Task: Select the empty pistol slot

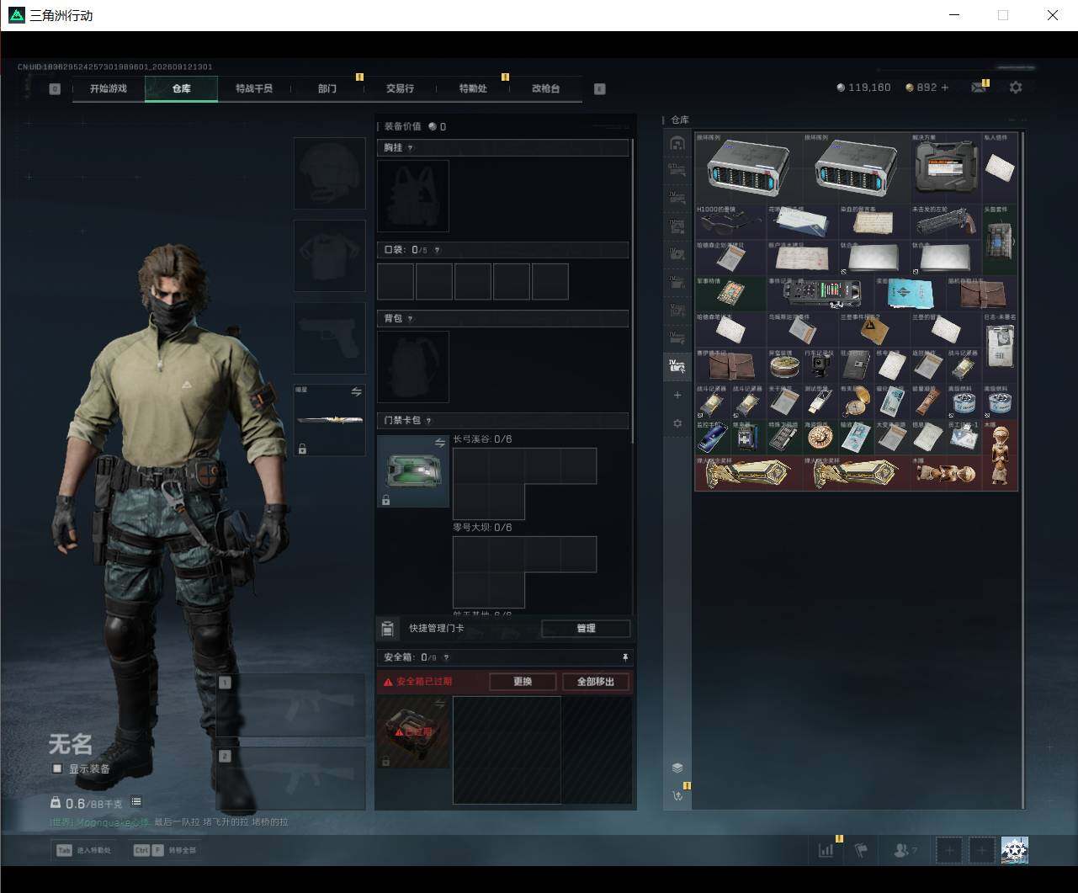Action: coord(329,338)
